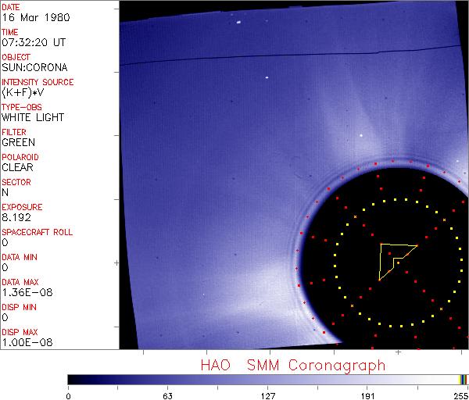Click the plus marker below the occulting disk
Image resolution: width=469 pixels, height=400 pixels.
399,352
